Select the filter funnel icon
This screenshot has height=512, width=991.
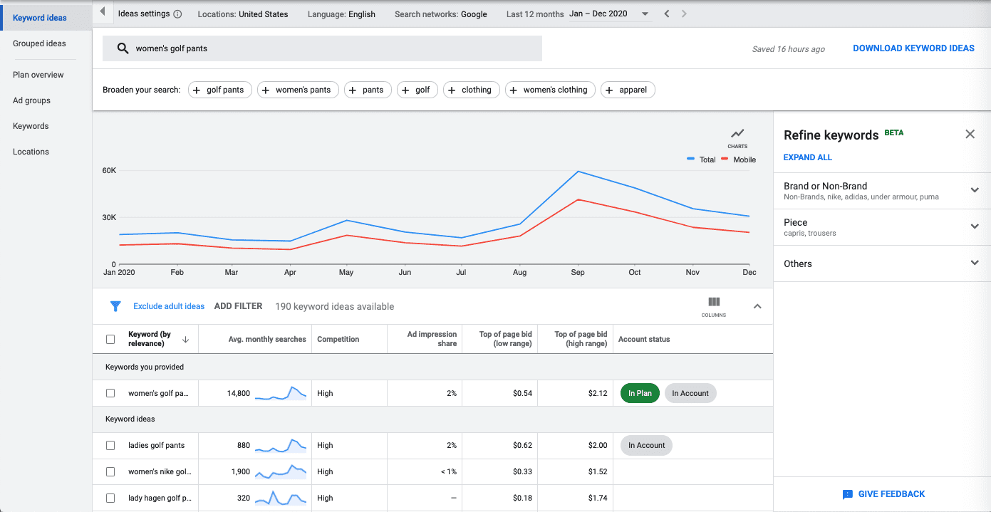point(115,305)
